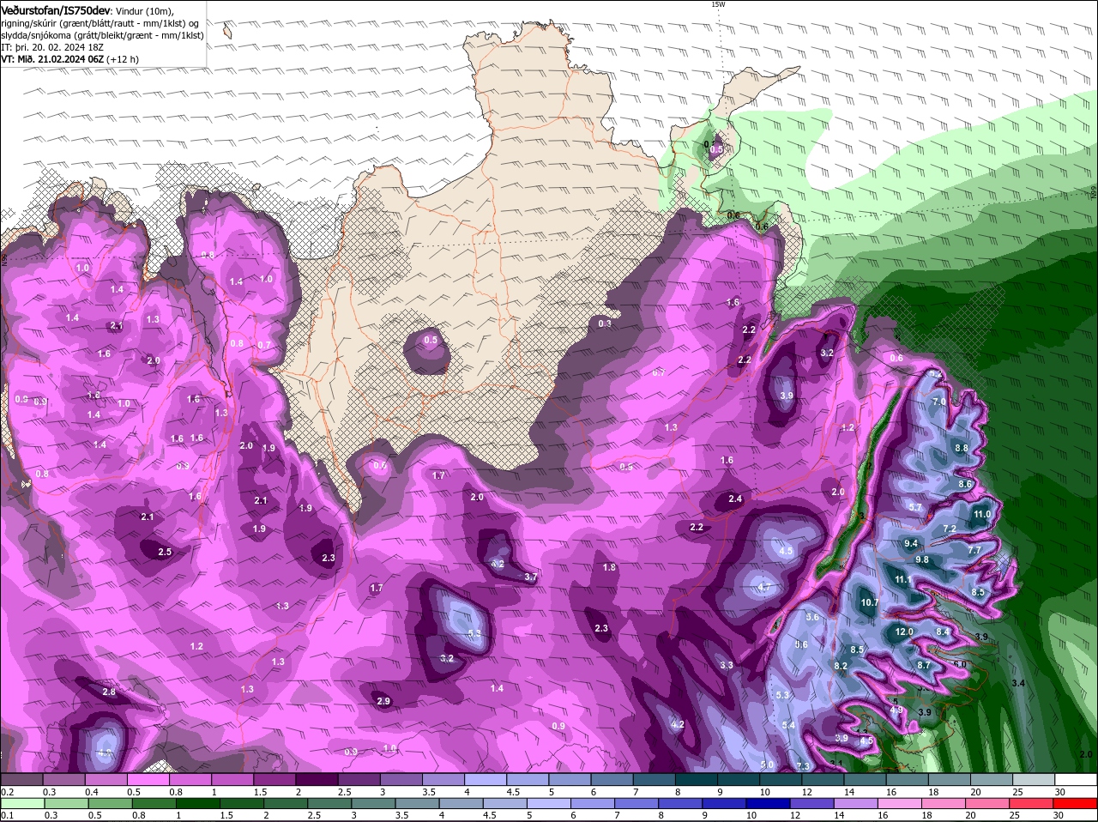Click the 9.4 precipitation value
The width and height of the screenshot is (1098, 822).
pyautogui.click(x=911, y=543)
